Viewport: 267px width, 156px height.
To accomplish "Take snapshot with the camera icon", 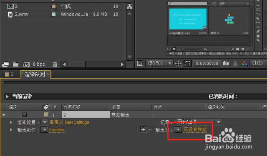I will pos(226,63).
